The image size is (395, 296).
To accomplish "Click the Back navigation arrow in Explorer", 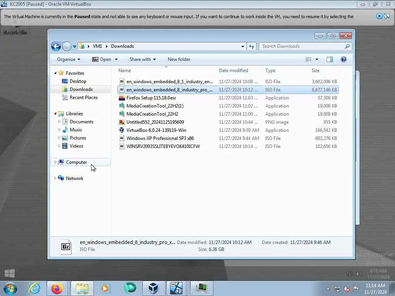I will coord(56,46).
